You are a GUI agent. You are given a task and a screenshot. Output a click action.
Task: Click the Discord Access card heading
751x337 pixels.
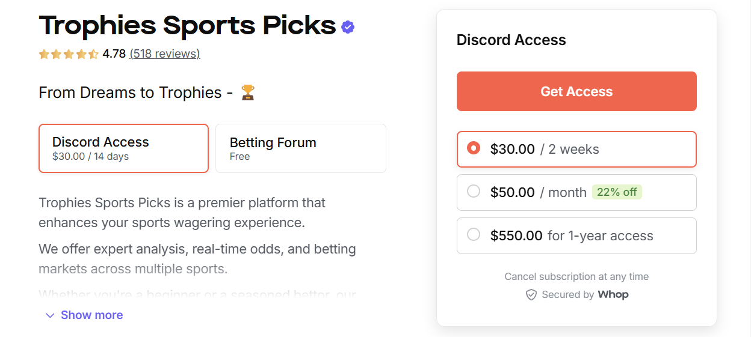(511, 40)
